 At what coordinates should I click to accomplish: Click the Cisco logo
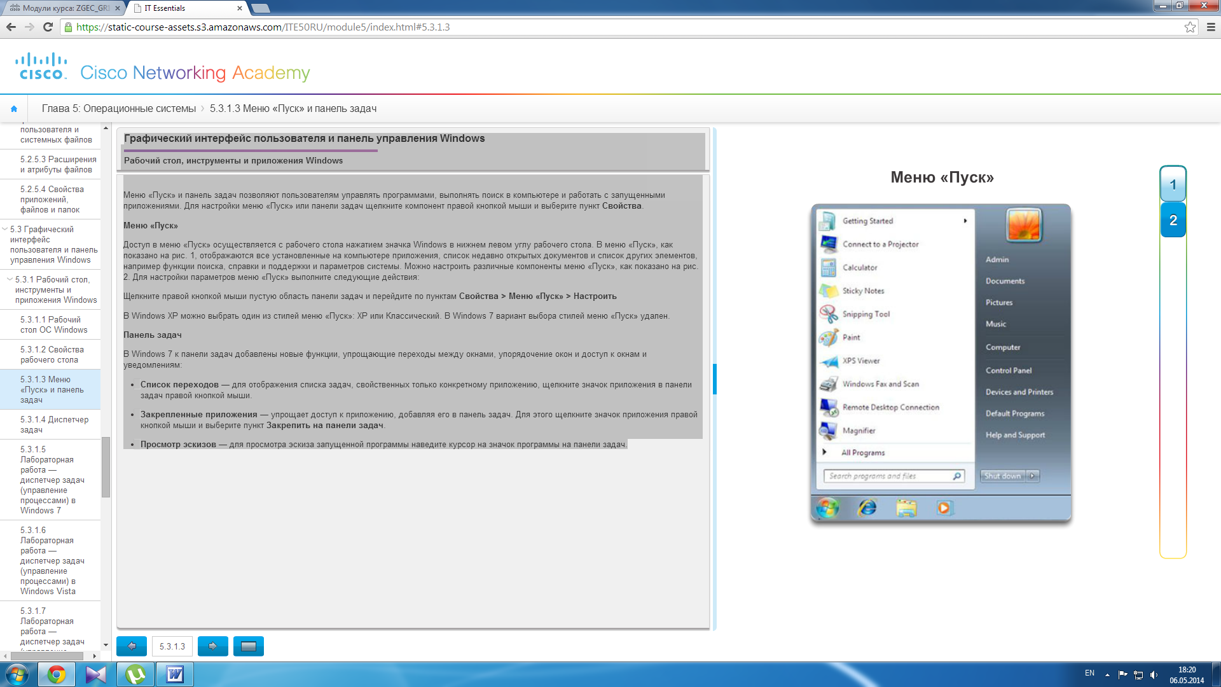(x=41, y=66)
